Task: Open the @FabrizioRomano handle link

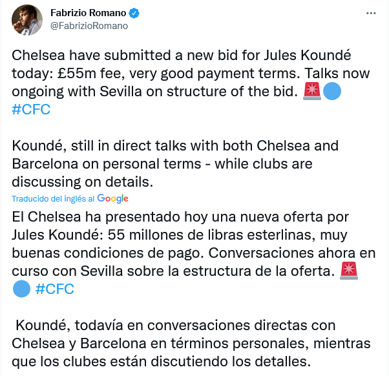Action: [x=89, y=26]
